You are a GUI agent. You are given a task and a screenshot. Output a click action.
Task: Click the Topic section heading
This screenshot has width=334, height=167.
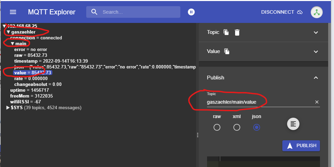(x=213, y=32)
